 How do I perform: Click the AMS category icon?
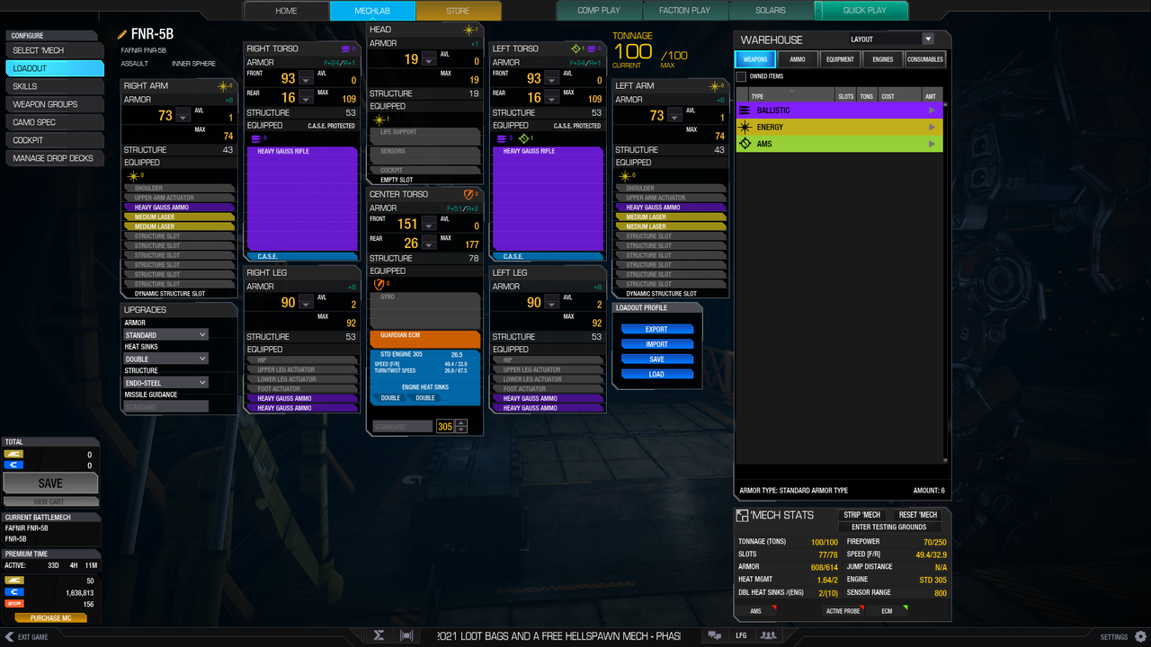pos(745,144)
